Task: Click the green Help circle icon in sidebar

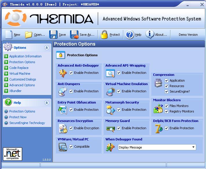Action: (x=8, y=102)
